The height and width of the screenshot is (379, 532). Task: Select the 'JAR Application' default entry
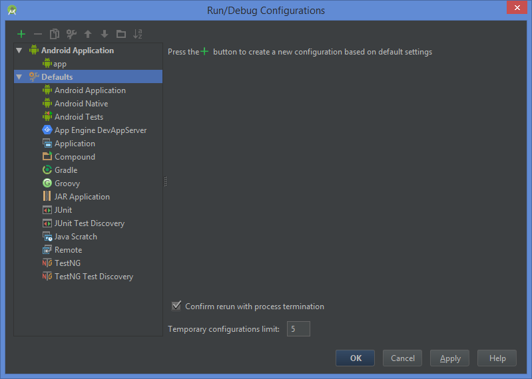(82, 197)
